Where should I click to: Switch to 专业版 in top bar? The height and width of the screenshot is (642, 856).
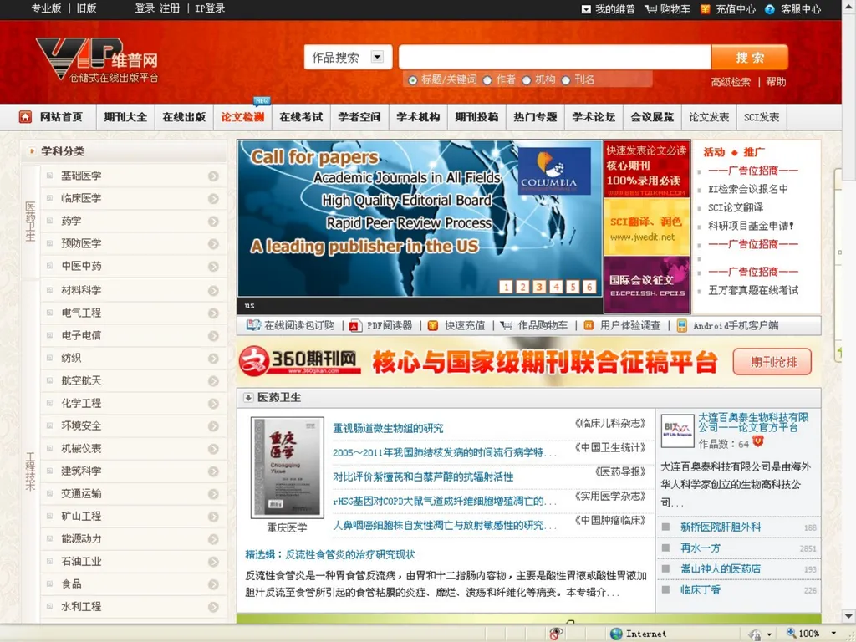click(x=46, y=8)
